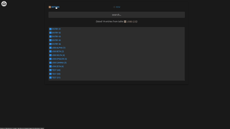Screen dimensions: 230x129
Task: Open JOB BETA (2)
Action: click(58, 52)
